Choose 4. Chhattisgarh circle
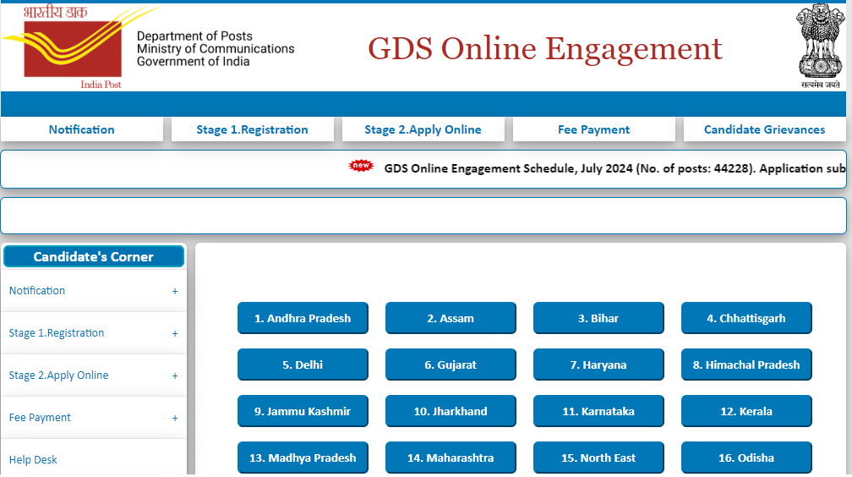 click(x=746, y=318)
